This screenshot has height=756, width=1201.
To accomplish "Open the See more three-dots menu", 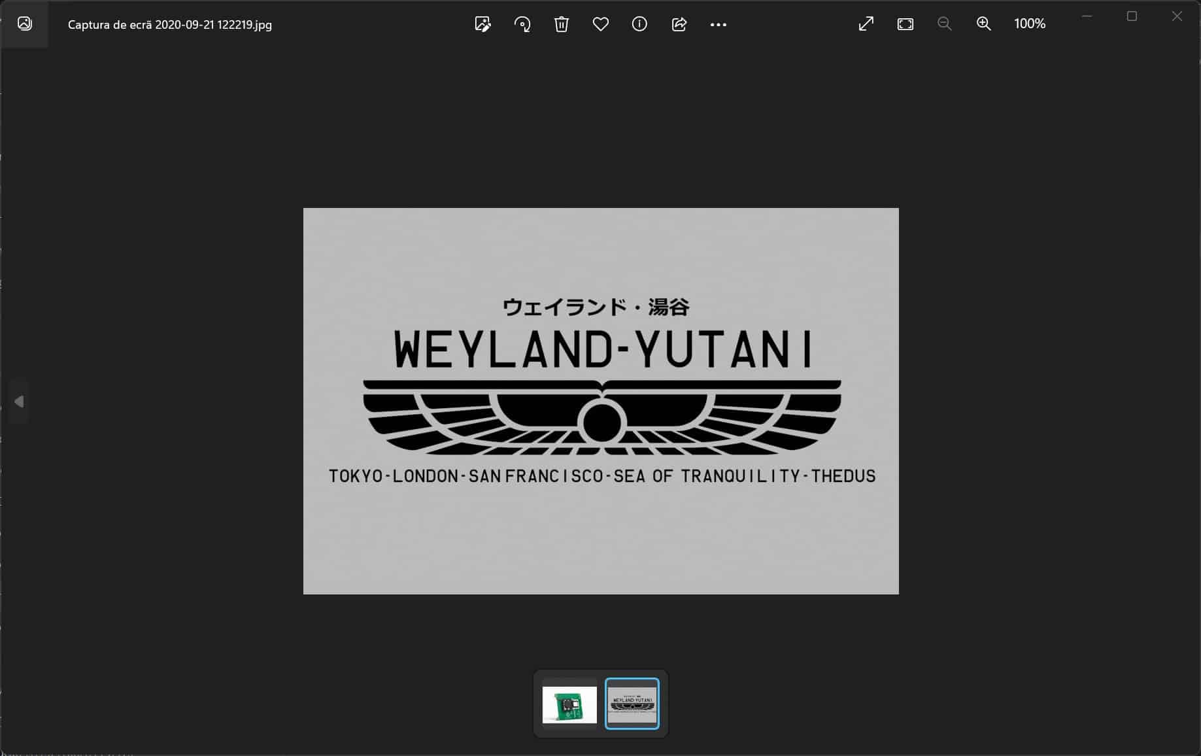I will tap(718, 24).
